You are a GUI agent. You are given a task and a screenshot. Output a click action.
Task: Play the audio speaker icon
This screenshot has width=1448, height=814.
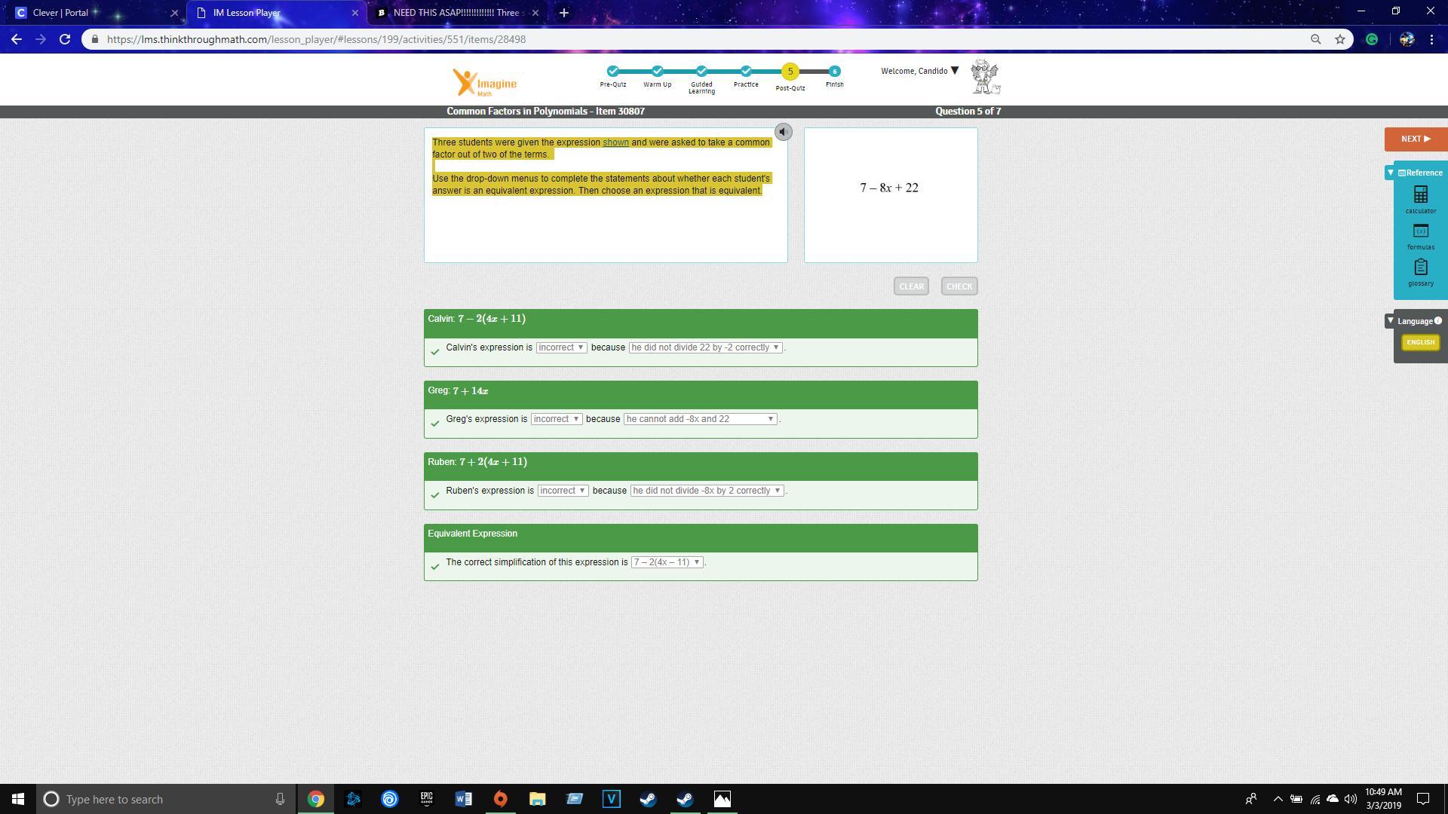click(783, 132)
